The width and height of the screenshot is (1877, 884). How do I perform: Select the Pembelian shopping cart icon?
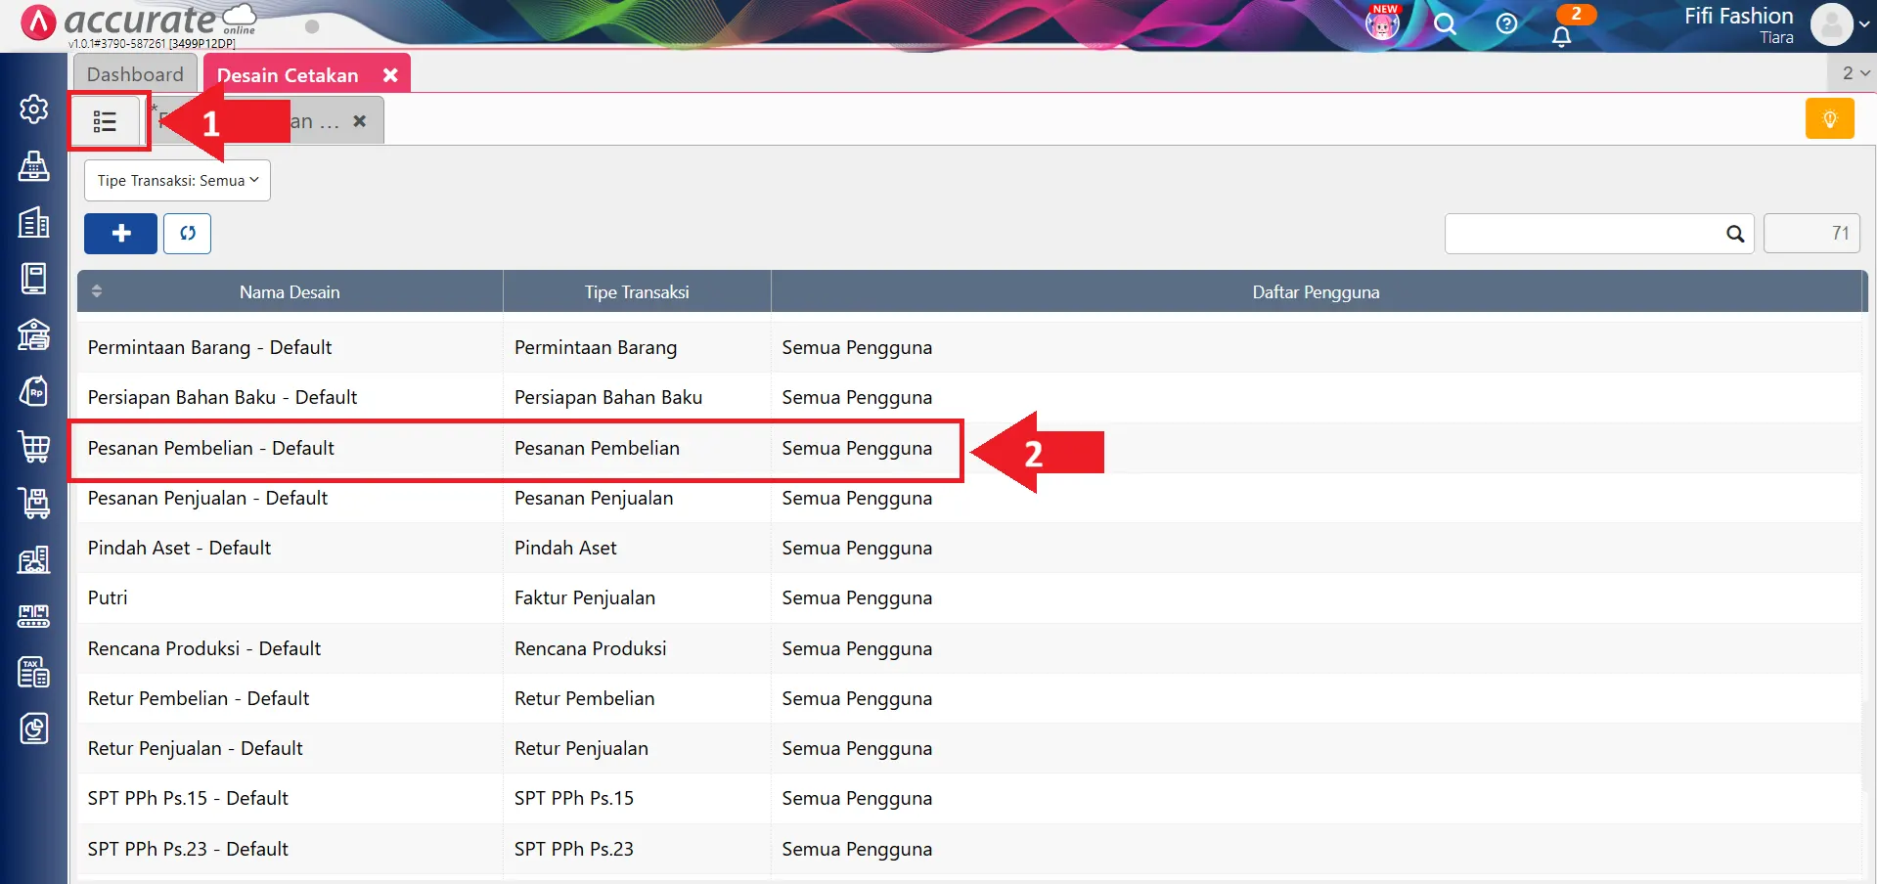(x=35, y=447)
